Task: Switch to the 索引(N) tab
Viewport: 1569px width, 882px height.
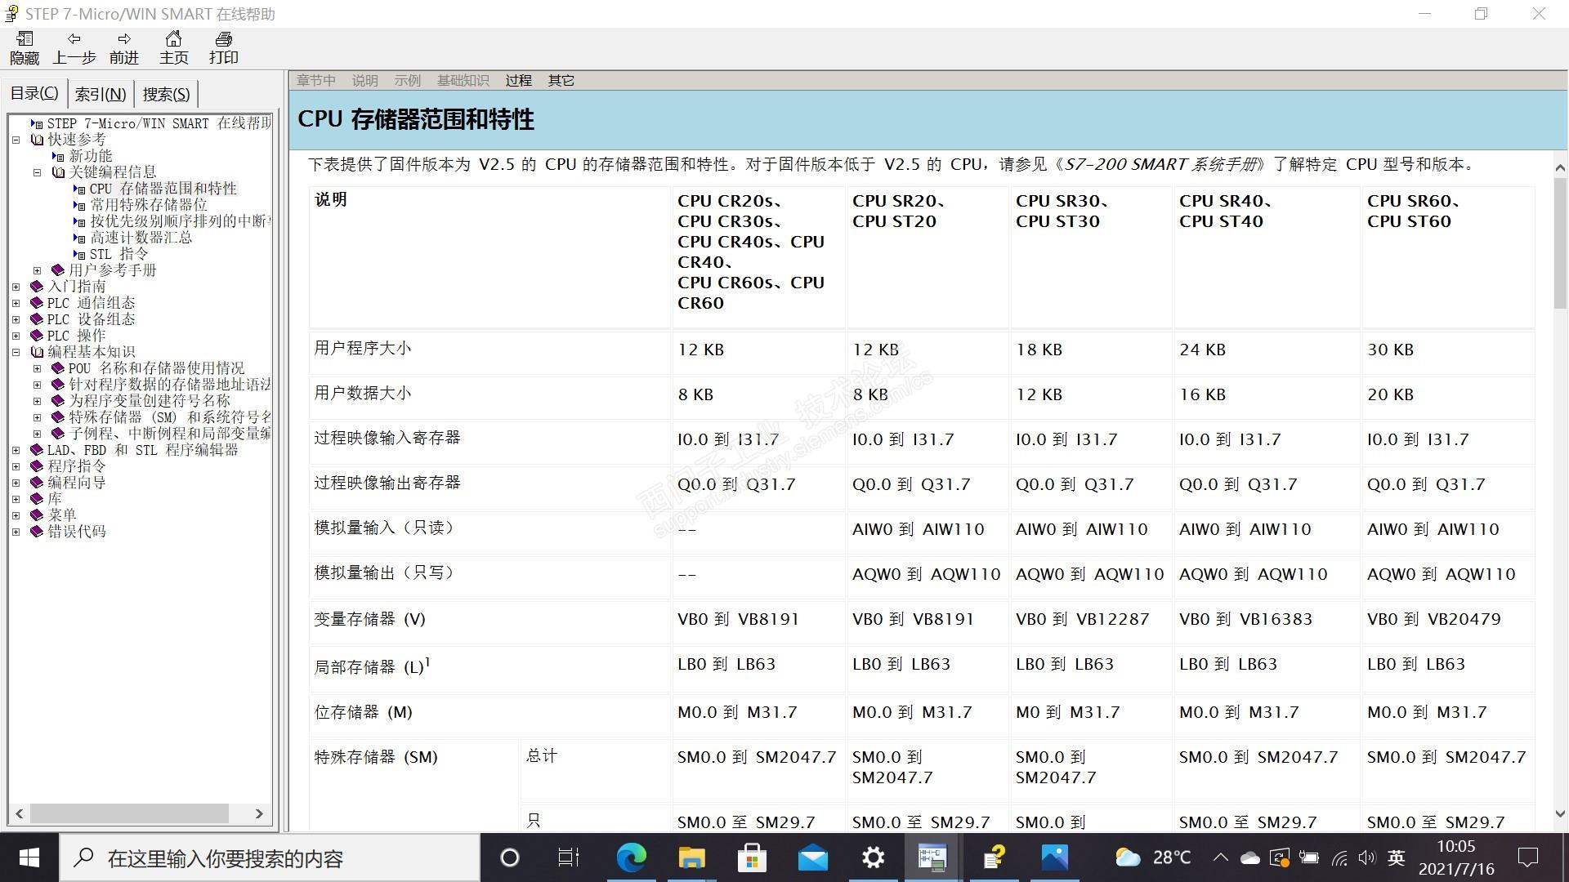Action: [x=101, y=94]
